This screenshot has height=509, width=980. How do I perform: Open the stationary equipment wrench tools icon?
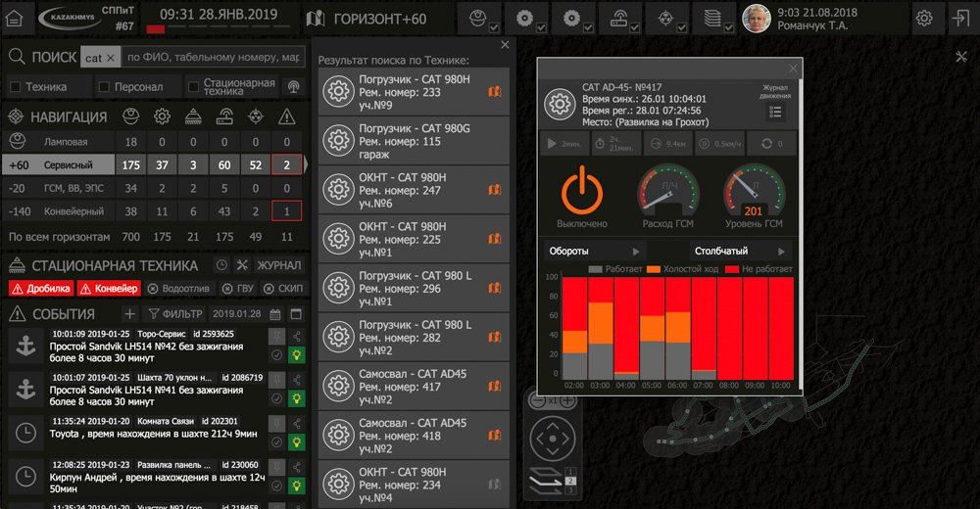[242, 265]
